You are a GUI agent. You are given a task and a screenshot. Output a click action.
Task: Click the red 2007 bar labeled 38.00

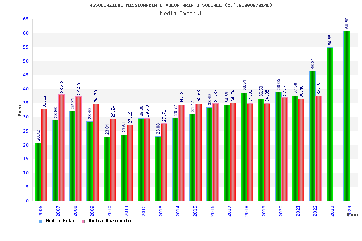62,147
